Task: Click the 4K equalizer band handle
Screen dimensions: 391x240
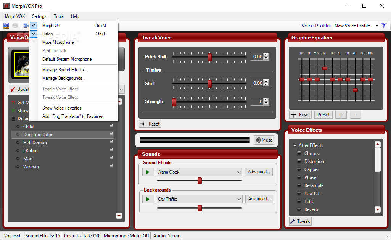Action: pos(356,90)
